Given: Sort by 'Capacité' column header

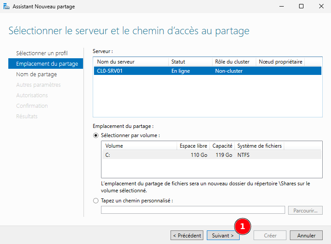Looking at the screenshot, I should point(222,146).
